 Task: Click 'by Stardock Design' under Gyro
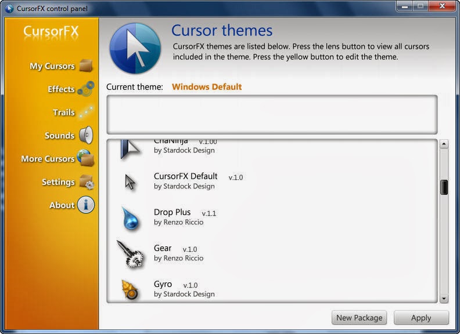[x=184, y=294]
